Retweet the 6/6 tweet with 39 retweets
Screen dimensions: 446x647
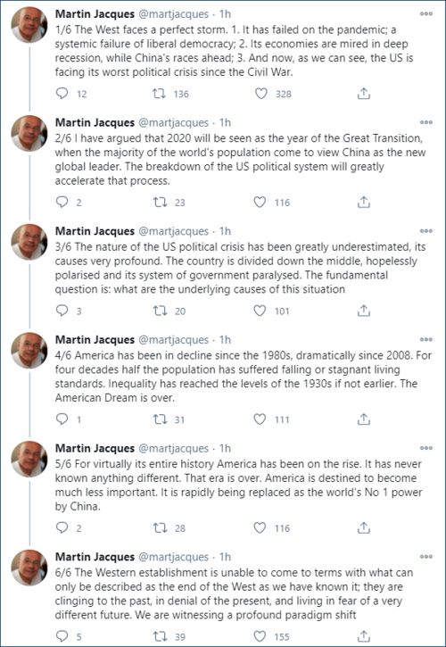click(x=160, y=636)
